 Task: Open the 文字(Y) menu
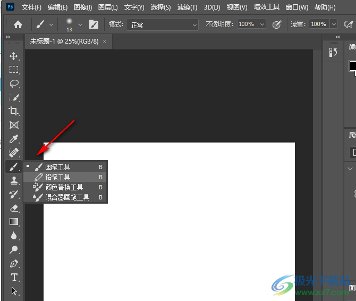point(134,7)
